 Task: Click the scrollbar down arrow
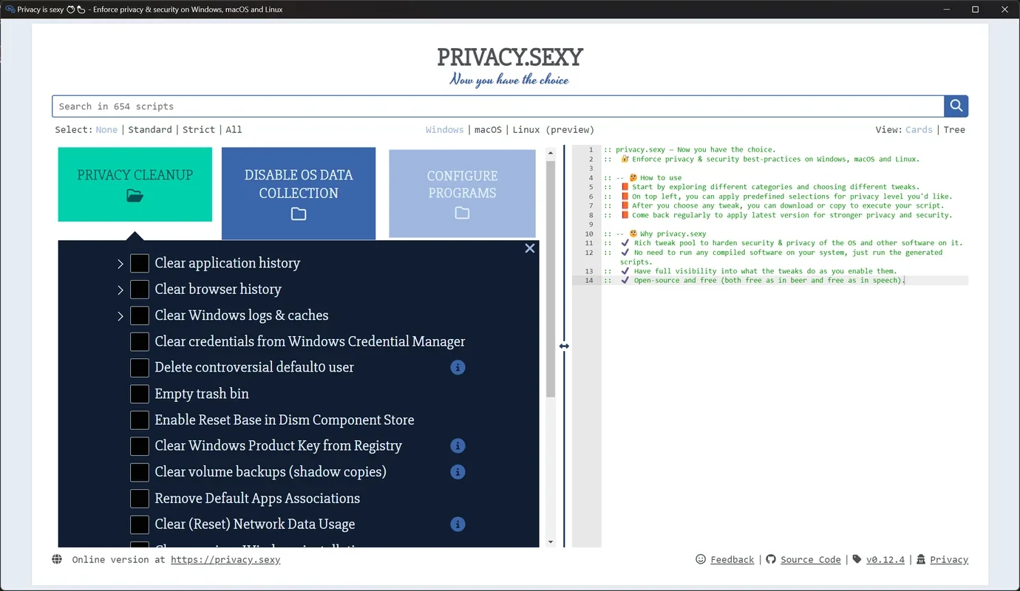click(551, 542)
